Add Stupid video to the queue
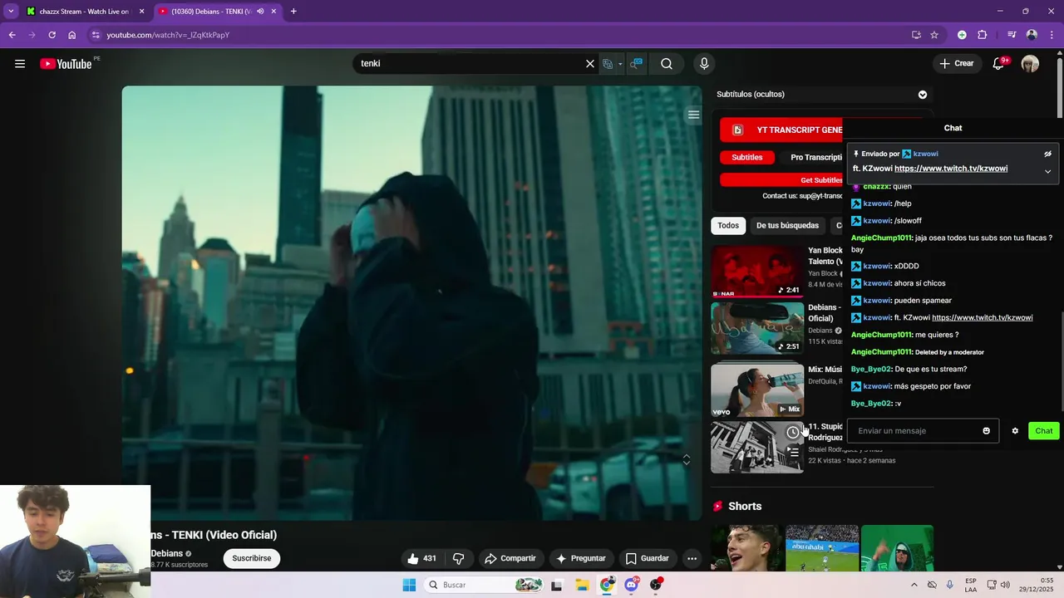Image resolution: width=1064 pixels, height=598 pixels. [x=793, y=453]
